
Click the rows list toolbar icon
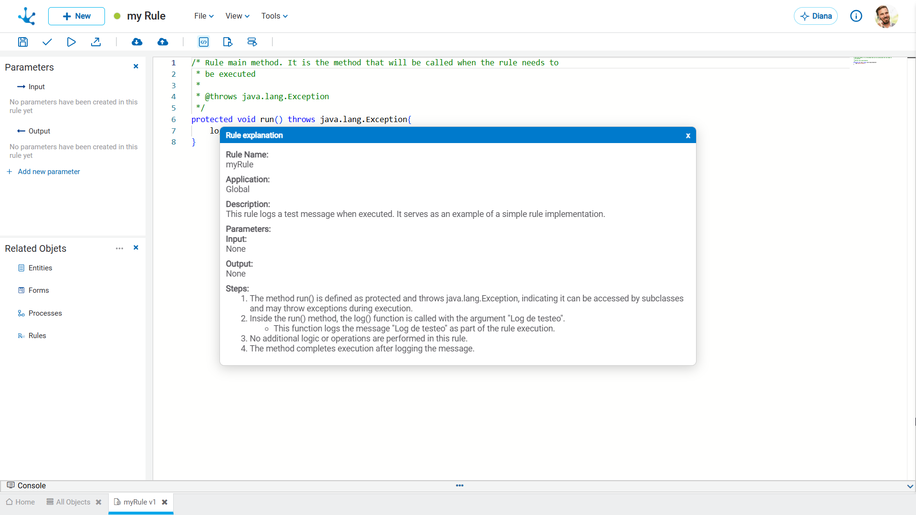(252, 42)
